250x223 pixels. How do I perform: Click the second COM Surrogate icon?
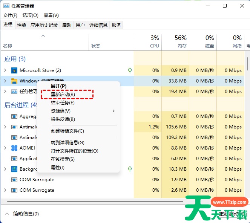(14, 190)
